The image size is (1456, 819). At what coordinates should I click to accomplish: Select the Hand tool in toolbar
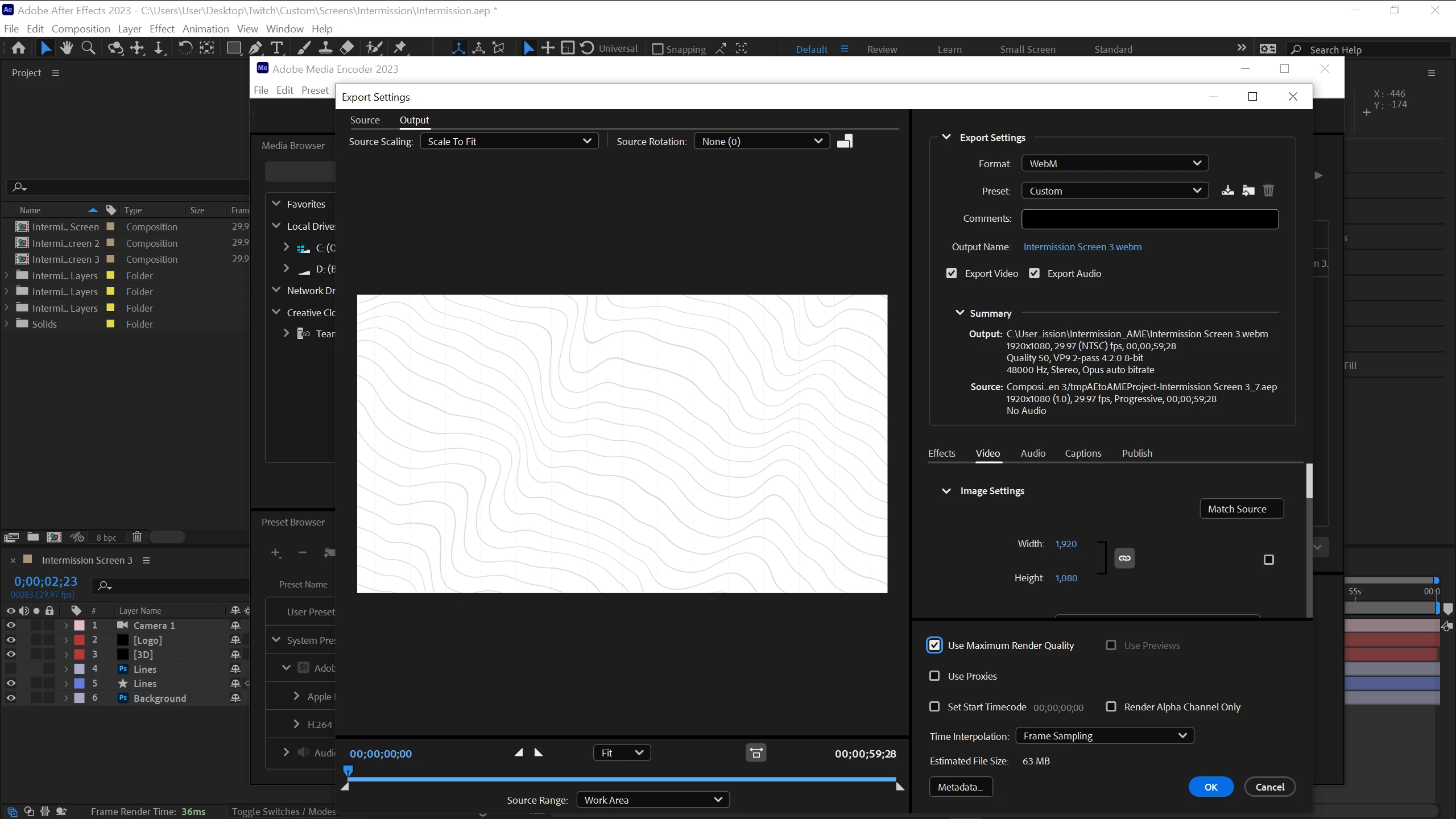click(x=67, y=48)
